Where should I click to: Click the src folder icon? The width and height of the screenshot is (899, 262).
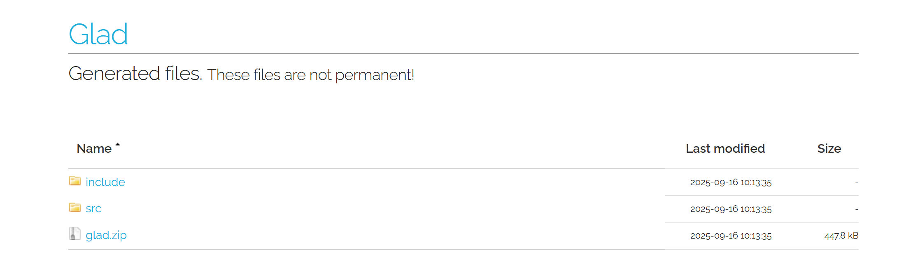pyautogui.click(x=75, y=207)
